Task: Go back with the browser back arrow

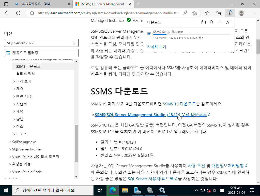Action: point(7,13)
